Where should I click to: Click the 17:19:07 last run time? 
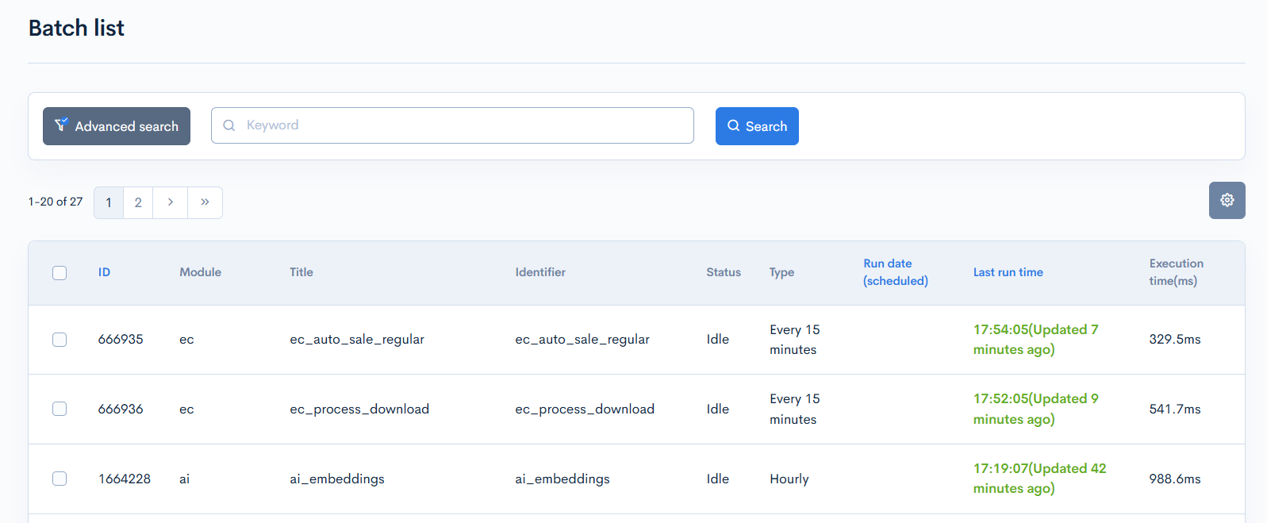coord(1040,479)
